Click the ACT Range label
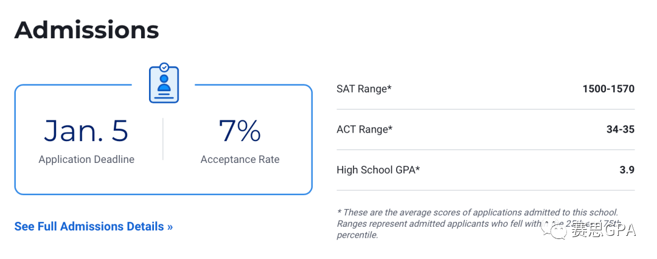Image resolution: width=657 pixels, height=259 pixels. pyautogui.click(x=364, y=129)
